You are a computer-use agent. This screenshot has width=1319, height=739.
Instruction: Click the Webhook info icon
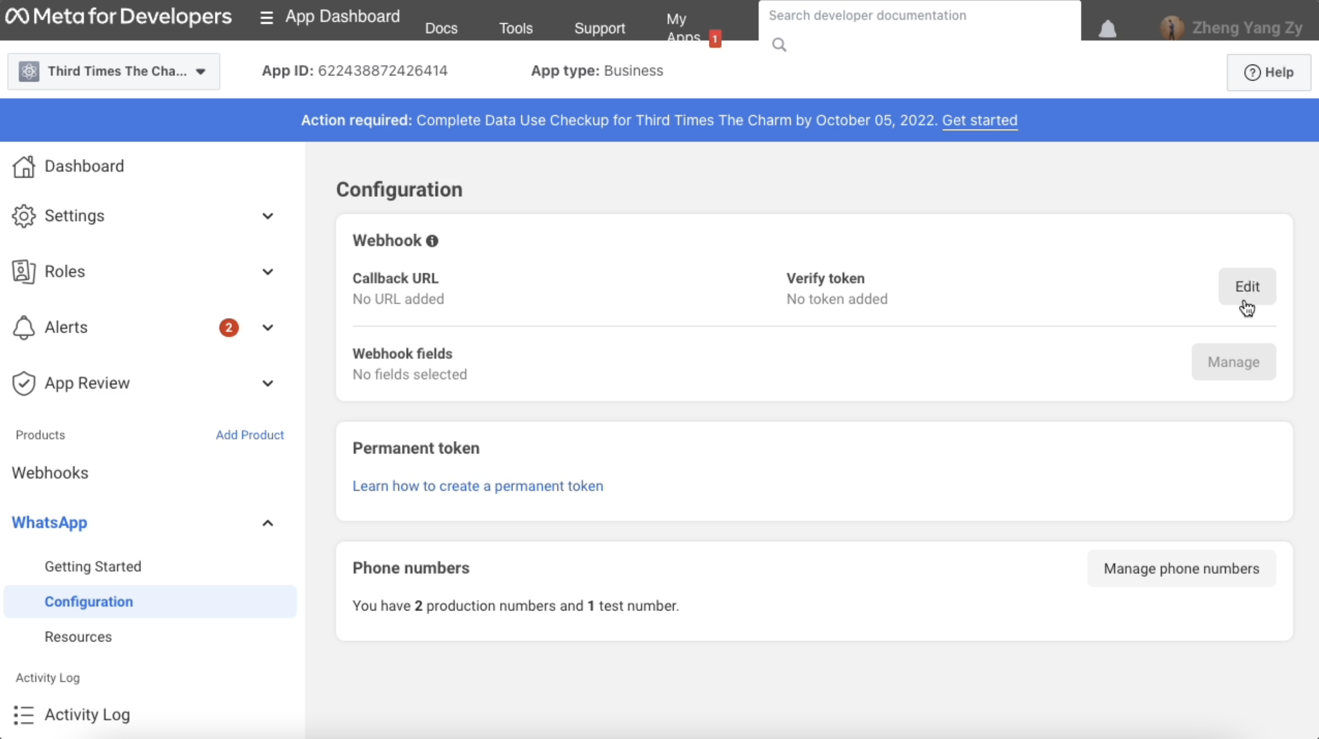(432, 240)
